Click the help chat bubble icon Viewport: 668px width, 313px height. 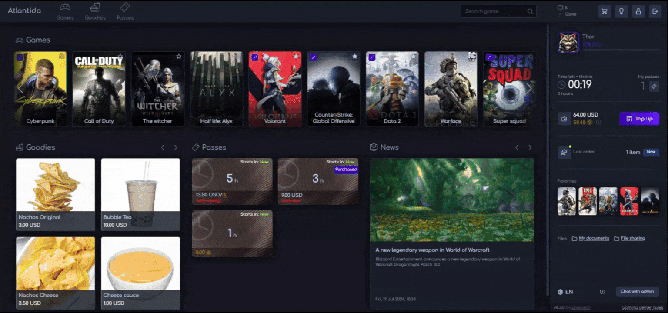pyautogui.click(x=602, y=292)
